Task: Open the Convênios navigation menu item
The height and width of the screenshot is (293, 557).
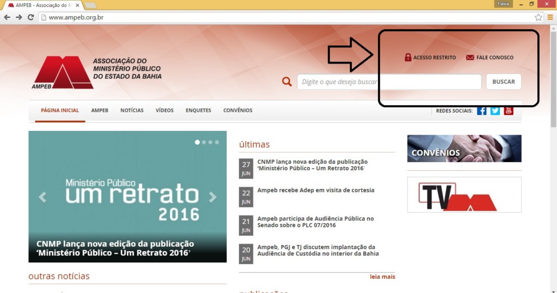Action: 238,111
